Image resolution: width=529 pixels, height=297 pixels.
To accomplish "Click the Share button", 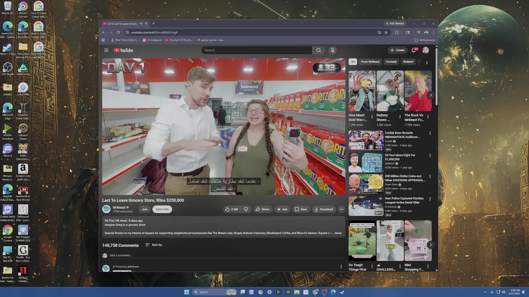I will click(x=262, y=209).
